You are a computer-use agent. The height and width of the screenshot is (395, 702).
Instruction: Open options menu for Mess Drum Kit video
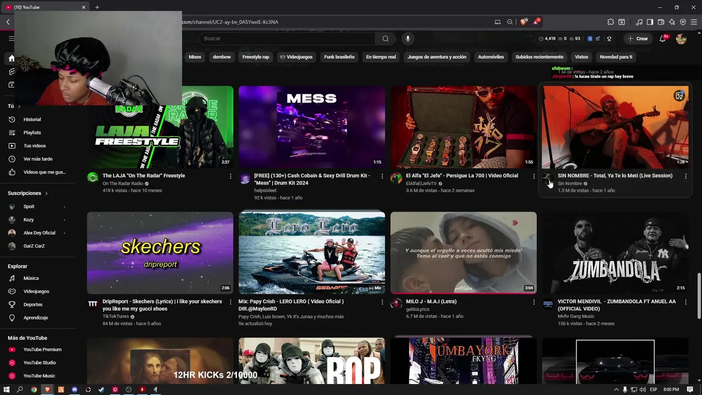(x=382, y=176)
